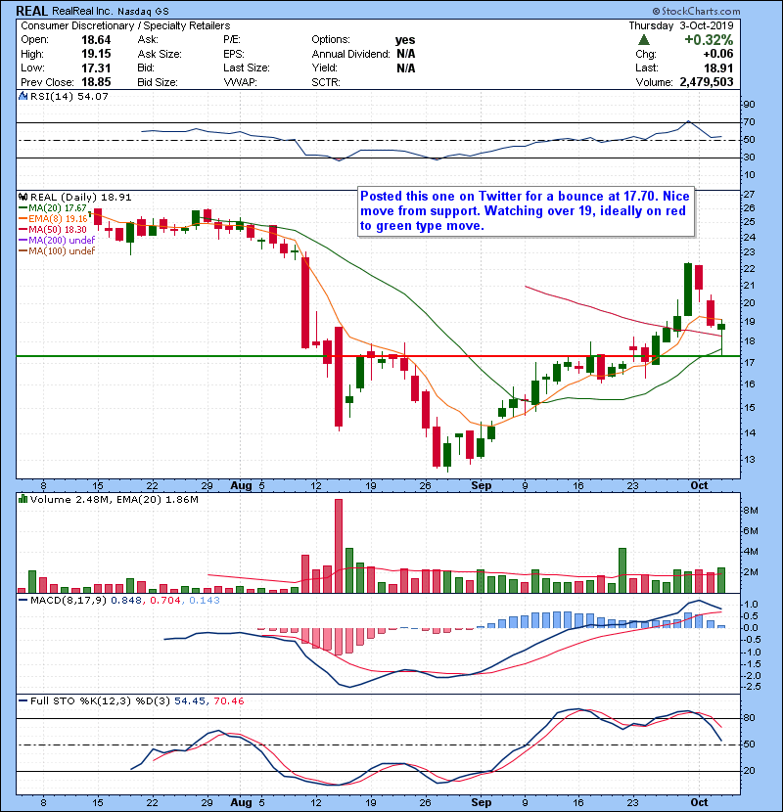Click the REAL ticker symbol in header
783x812 pixels.
coord(31,11)
